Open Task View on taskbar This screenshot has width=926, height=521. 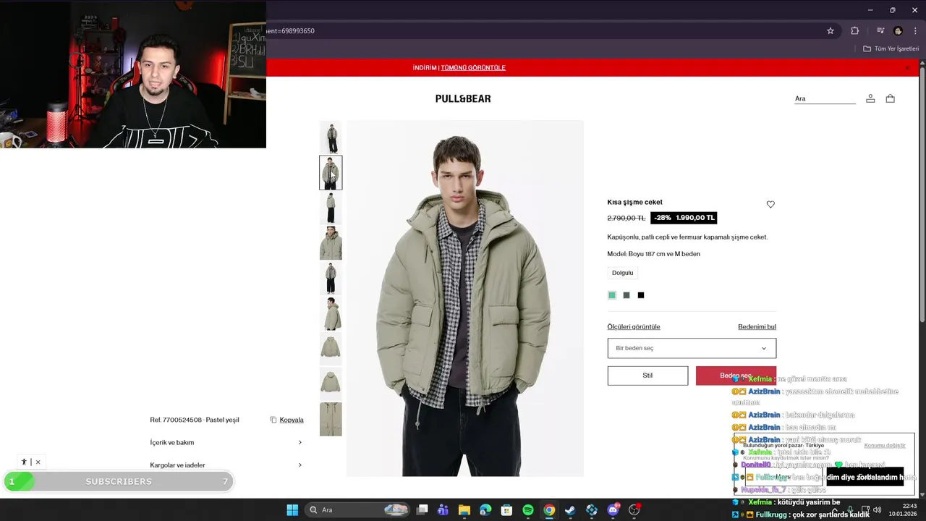point(422,510)
